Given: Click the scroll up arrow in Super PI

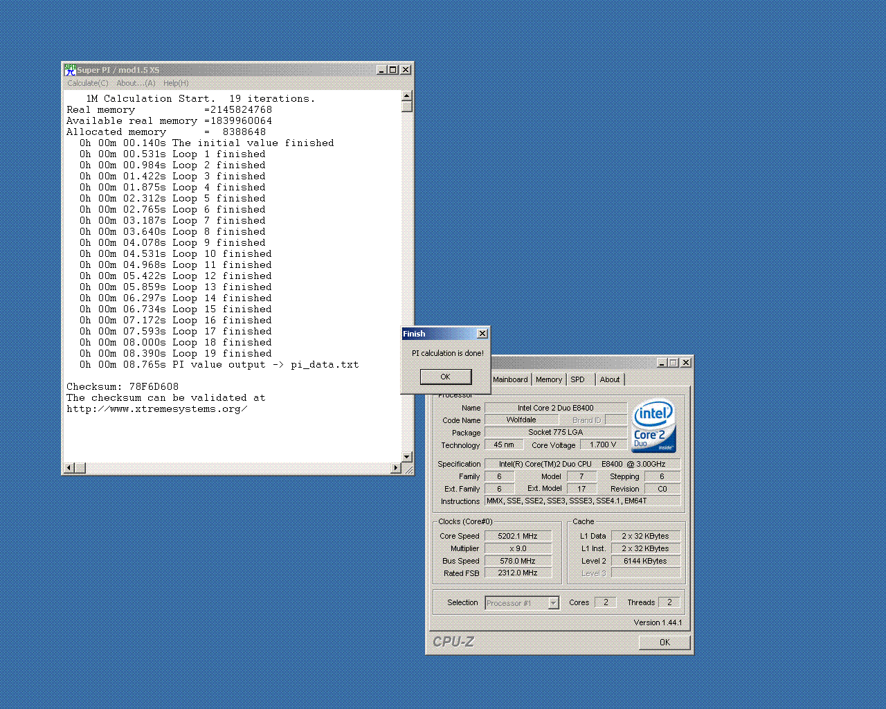Looking at the screenshot, I should (407, 96).
